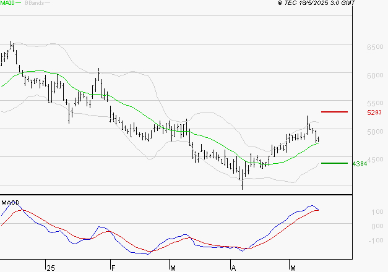
Task: Click the 25 year marker on time axis
Action: point(51,268)
